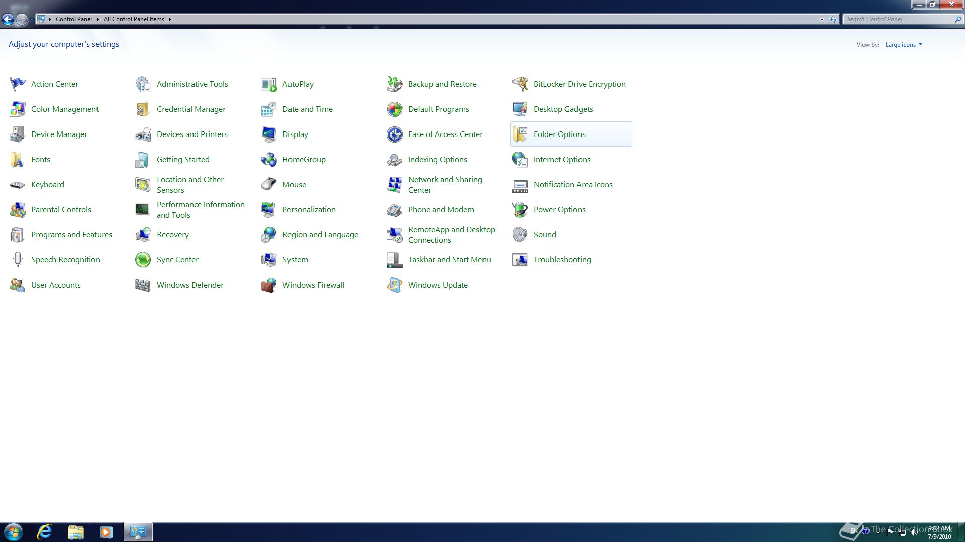965x542 pixels.
Task: Click the Windows Update icon
Action: coord(394,285)
